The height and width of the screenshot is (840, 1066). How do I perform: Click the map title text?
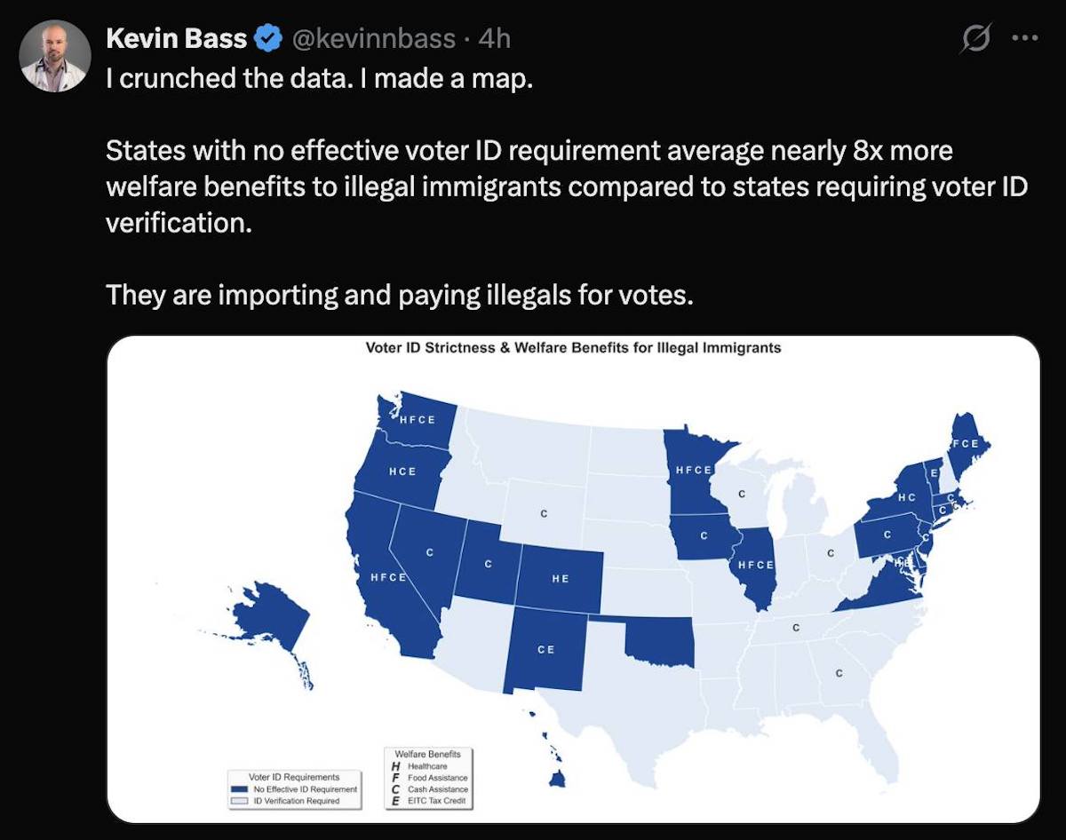[573, 348]
